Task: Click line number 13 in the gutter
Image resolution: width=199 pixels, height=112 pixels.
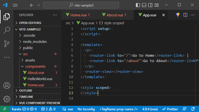Action: [71, 93]
